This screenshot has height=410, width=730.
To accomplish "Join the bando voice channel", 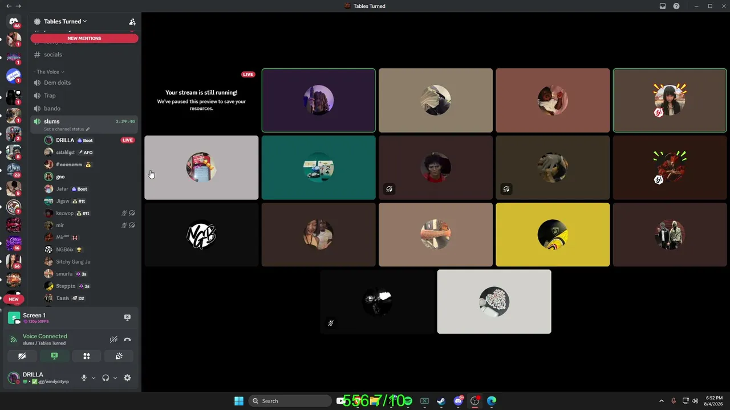I will tap(84, 108).
